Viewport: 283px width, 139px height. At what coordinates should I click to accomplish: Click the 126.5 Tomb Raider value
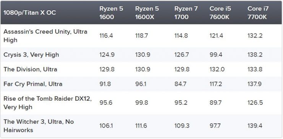coord(255,103)
